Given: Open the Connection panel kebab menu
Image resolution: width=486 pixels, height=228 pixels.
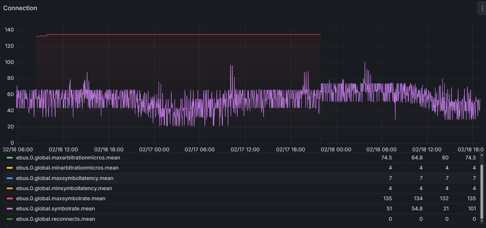Looking at the screenshot, I should [x=482, y=8].
